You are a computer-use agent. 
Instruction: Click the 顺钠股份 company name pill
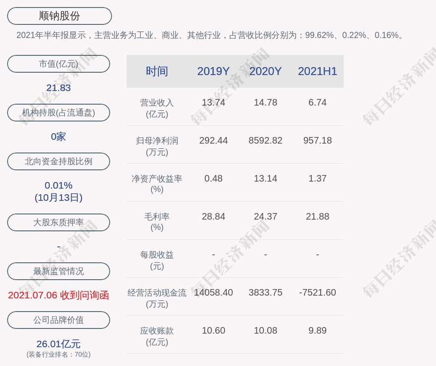[x=60, y=16]
